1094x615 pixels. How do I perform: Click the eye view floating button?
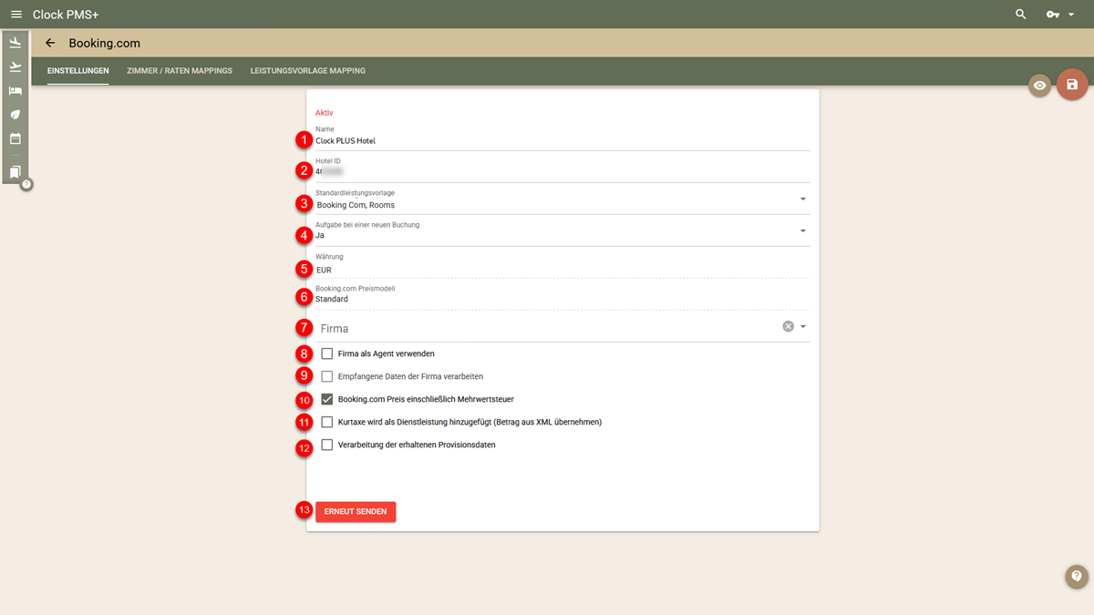coord(1039,86)
